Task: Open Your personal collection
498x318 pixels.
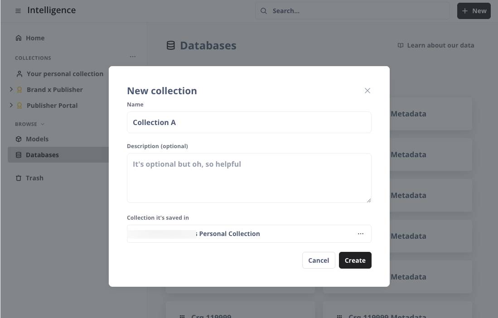Action: click(65, 74)
